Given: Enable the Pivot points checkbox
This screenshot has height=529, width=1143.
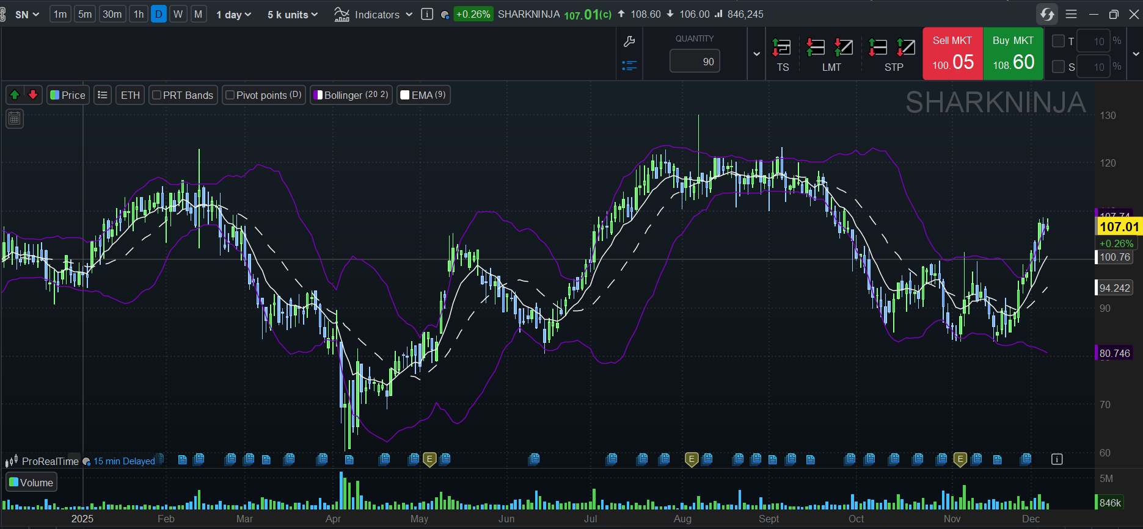Looking at the screenshot, I should (x=230, y=95).
